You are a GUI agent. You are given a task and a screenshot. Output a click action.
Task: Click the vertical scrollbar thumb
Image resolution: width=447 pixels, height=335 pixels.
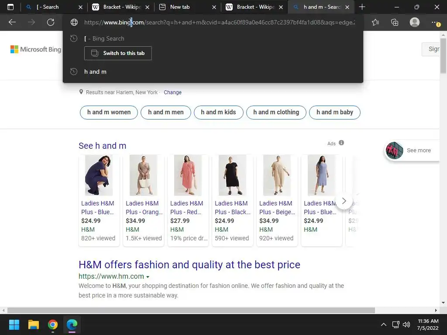point(443,55)
